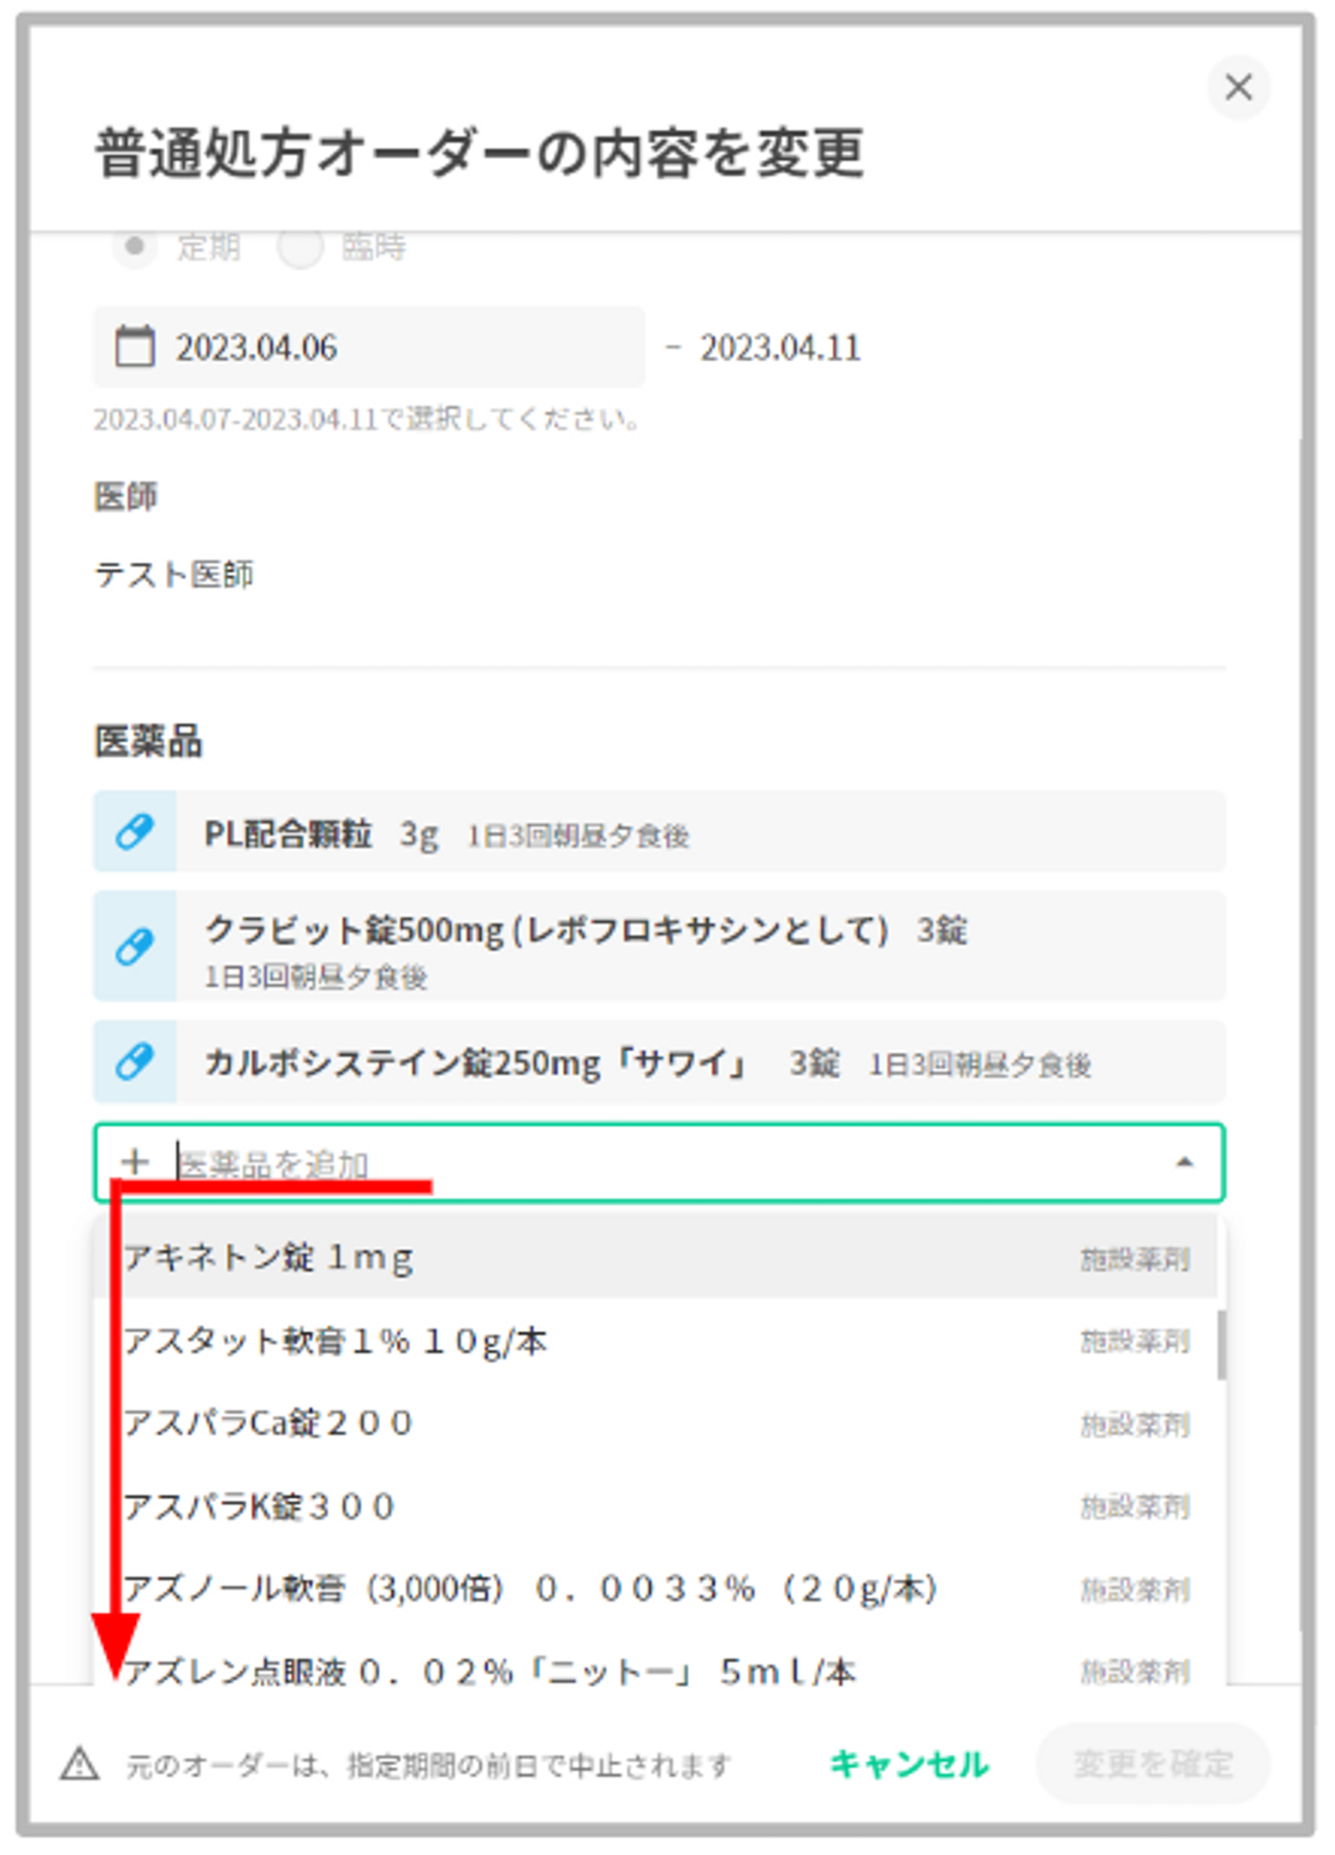Image resolution: width=1335 pixels, height=1855 pixels.
Task: Close the prescription order dialog with the X
Action: pos(1238,87)
